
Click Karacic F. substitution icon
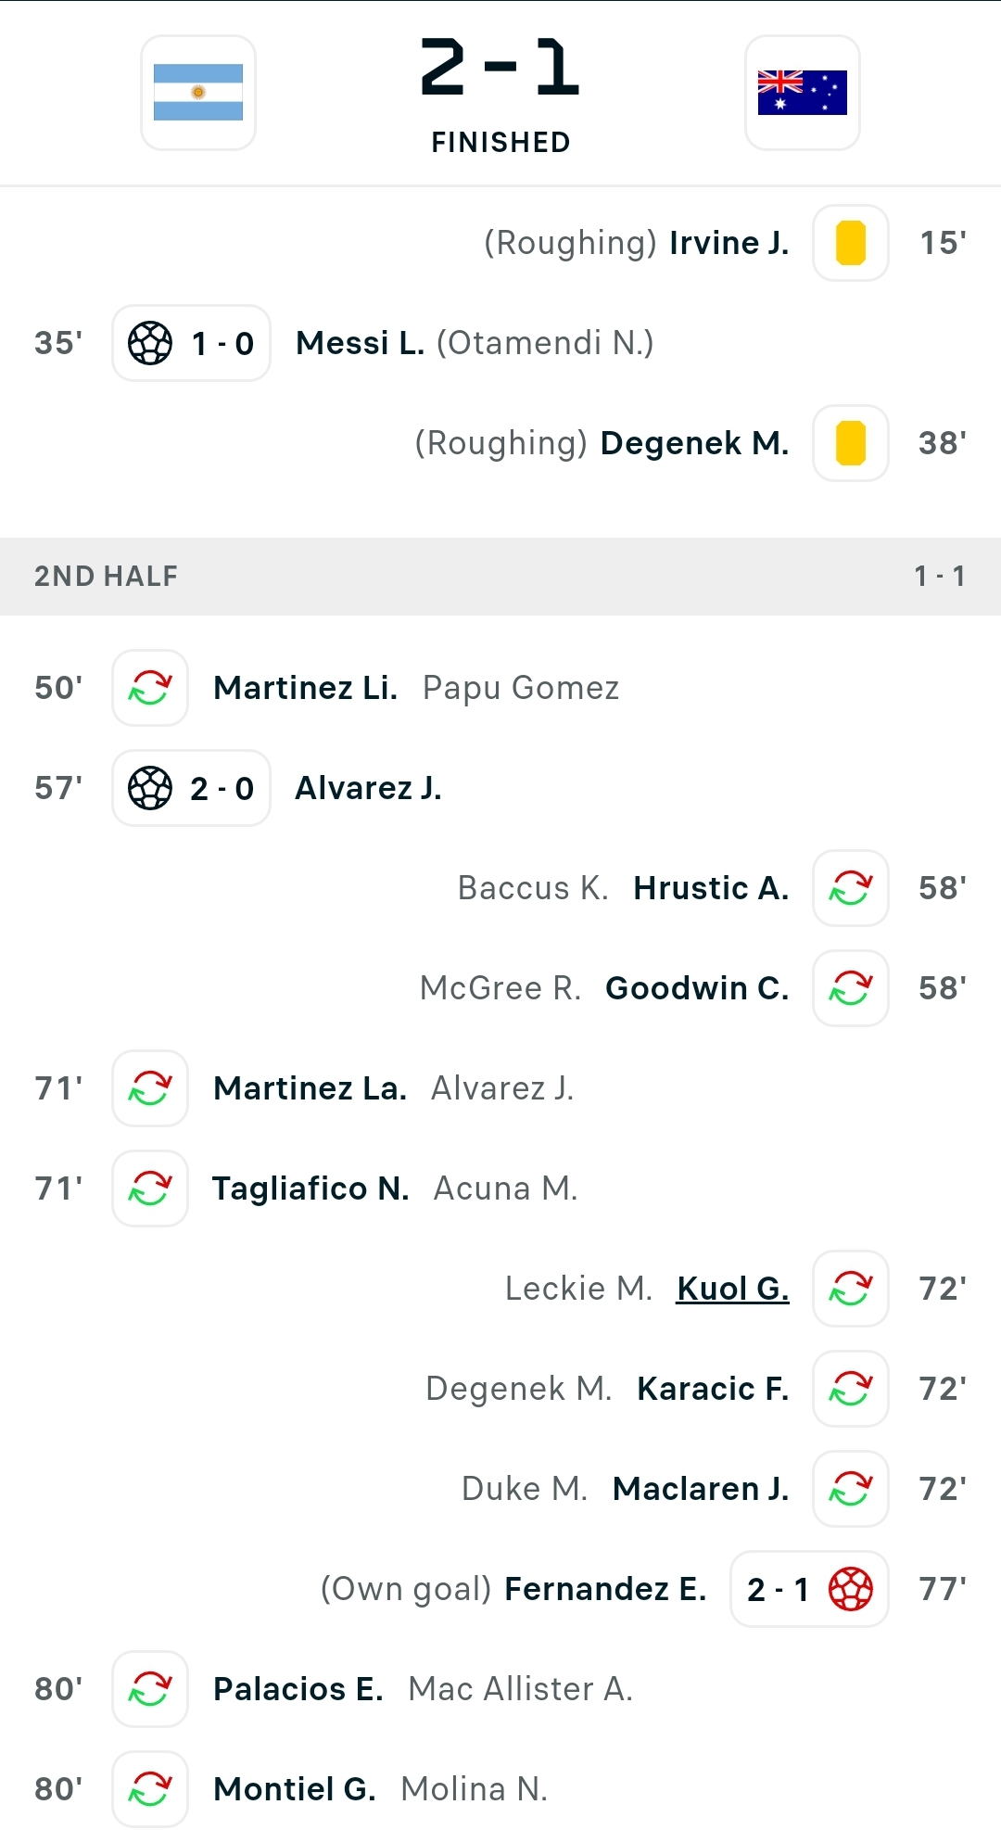click(x=851, y=1389)
